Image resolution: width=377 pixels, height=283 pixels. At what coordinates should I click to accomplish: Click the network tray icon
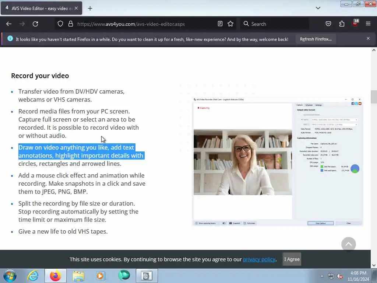pyautogui.click(x=331, y=276)
